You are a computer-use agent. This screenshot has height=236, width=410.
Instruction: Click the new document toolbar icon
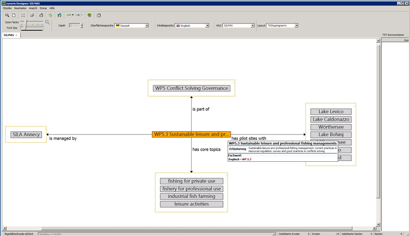point(14,15)
